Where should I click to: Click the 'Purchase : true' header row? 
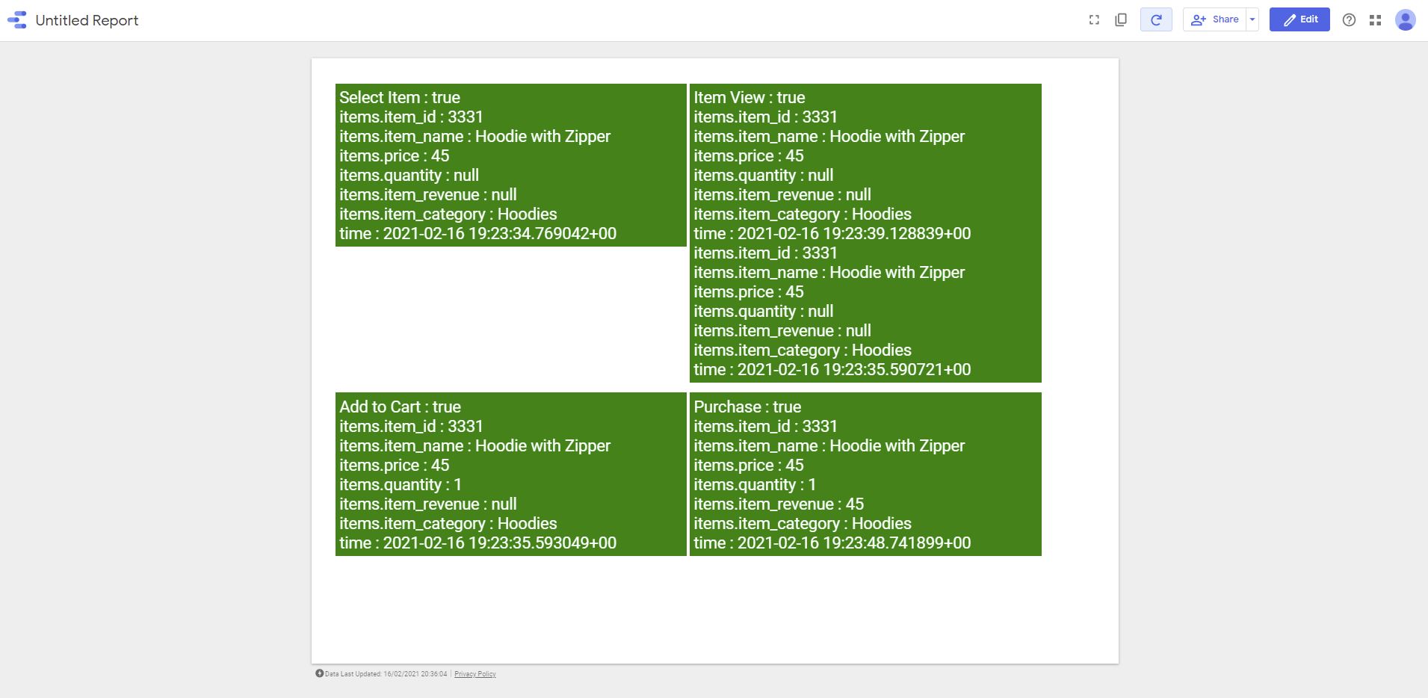pyautogui.click(x=747, y=407)
